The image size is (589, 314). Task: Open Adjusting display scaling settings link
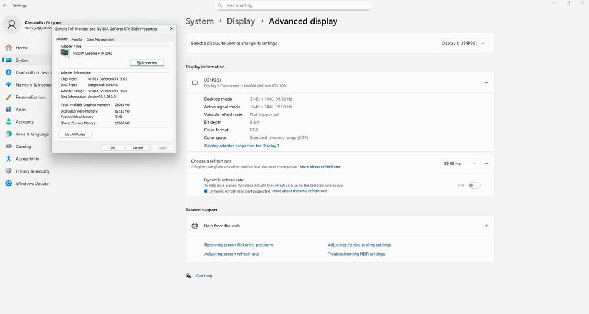click(359, 245)
